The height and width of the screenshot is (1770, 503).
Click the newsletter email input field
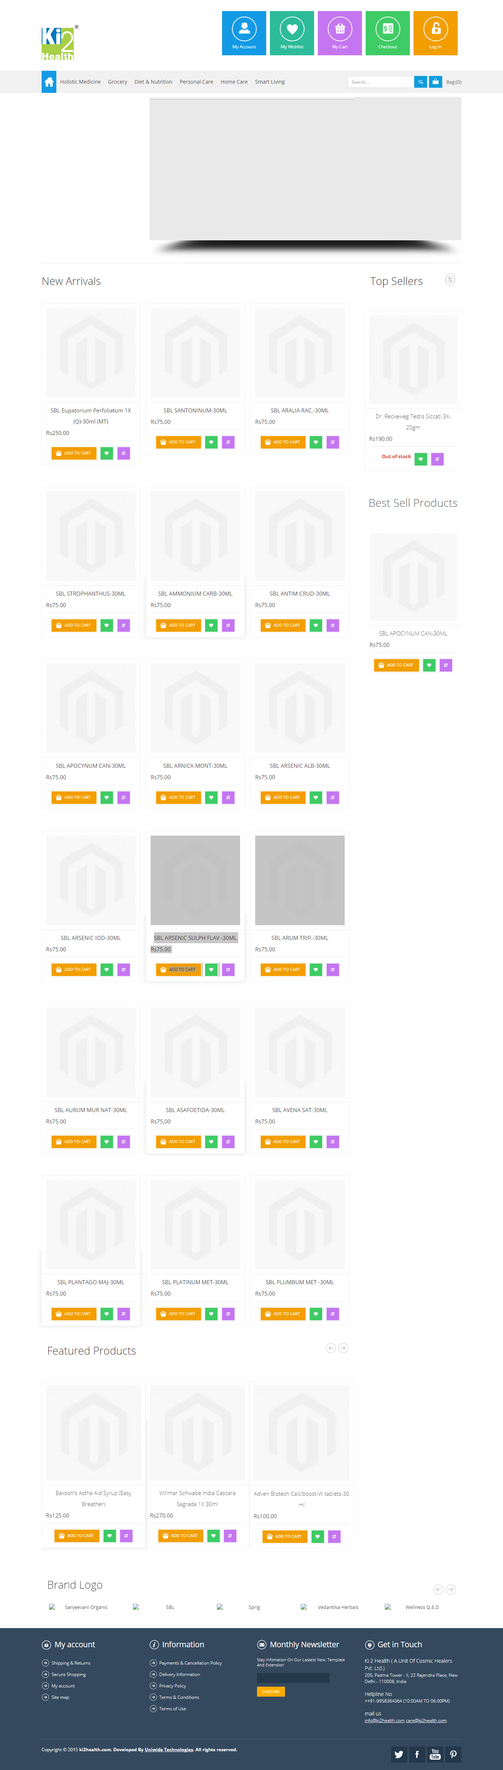coord(293,1677)
